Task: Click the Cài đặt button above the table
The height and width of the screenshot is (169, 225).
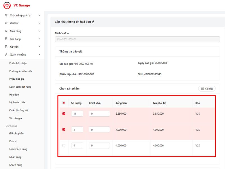Action: [x=207, y=88]
